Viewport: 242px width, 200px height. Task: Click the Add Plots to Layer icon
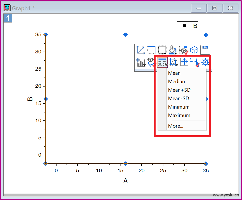click(141, 62)
